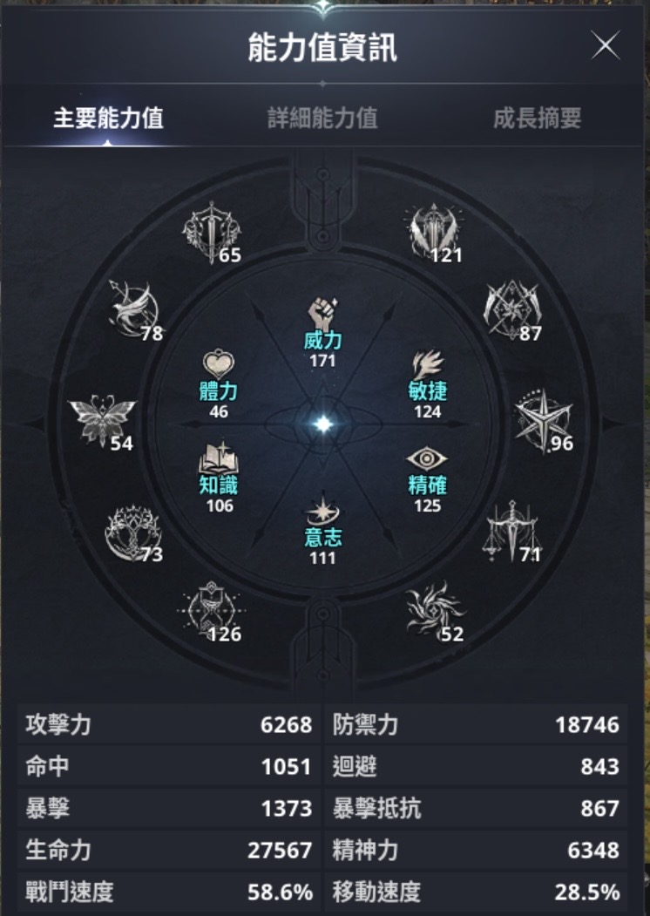Select the 威力 fist icon
The image size is (650, 916).
322,313
